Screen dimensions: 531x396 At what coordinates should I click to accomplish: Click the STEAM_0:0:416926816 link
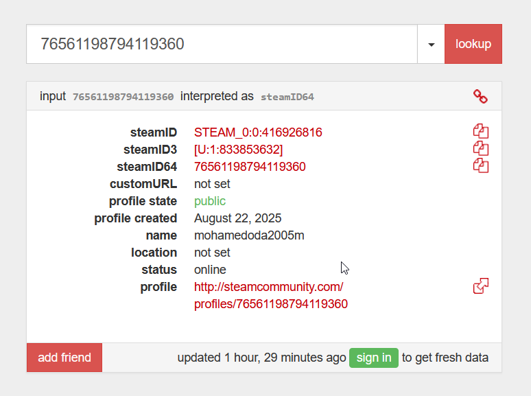coord(258,132)
